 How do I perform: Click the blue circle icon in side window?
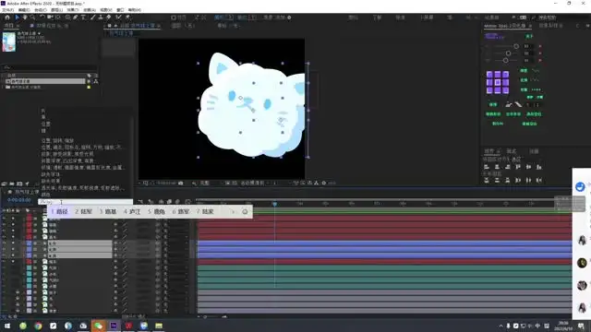click(580, 186)
